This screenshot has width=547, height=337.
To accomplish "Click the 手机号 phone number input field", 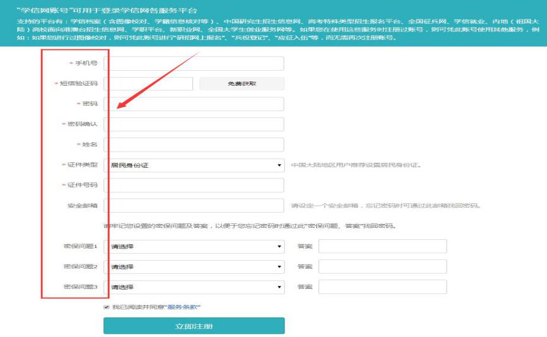I will (194, 64).
